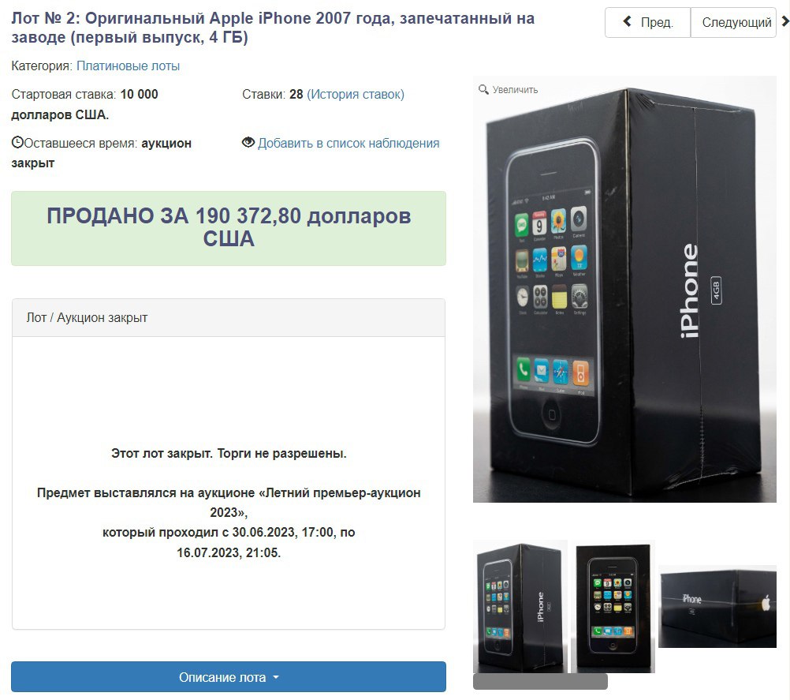The height and width of the screenshot is (700, 790).
Task: Select third thumbnail with Apple logo side
Action: (x=717, y=607)
